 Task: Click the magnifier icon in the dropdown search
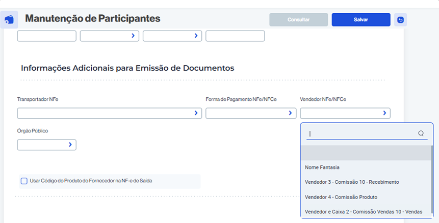(x=421, y=133)
